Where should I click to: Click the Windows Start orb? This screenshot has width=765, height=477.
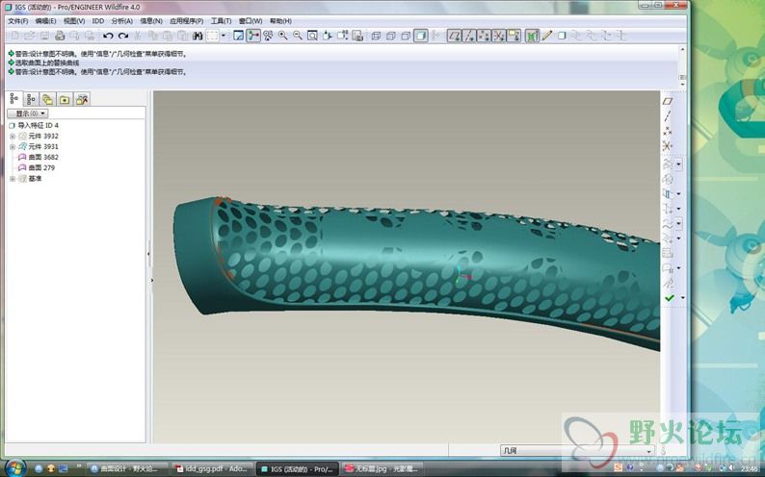(15, 467)
